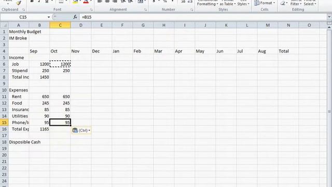Open the Clipboard group dialog launcher
The width and height of the screenshot is (332, 187).
coord(23,10)
